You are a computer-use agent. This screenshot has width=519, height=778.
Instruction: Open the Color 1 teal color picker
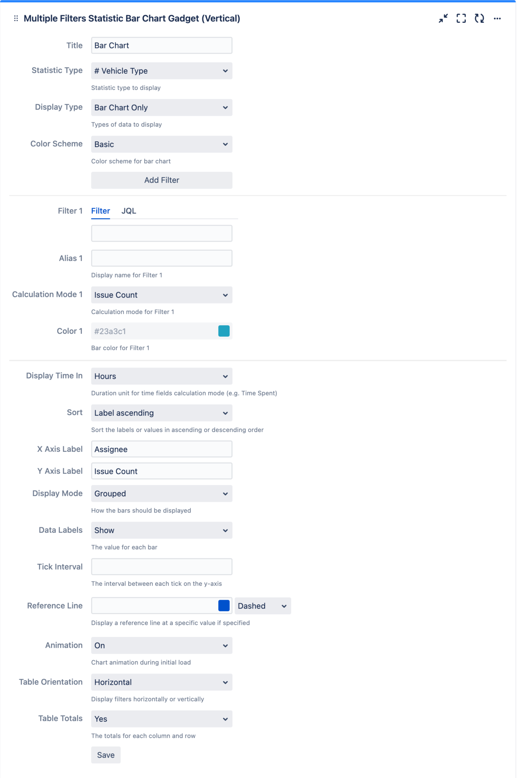pyautogui.click(x=224, y=331)
